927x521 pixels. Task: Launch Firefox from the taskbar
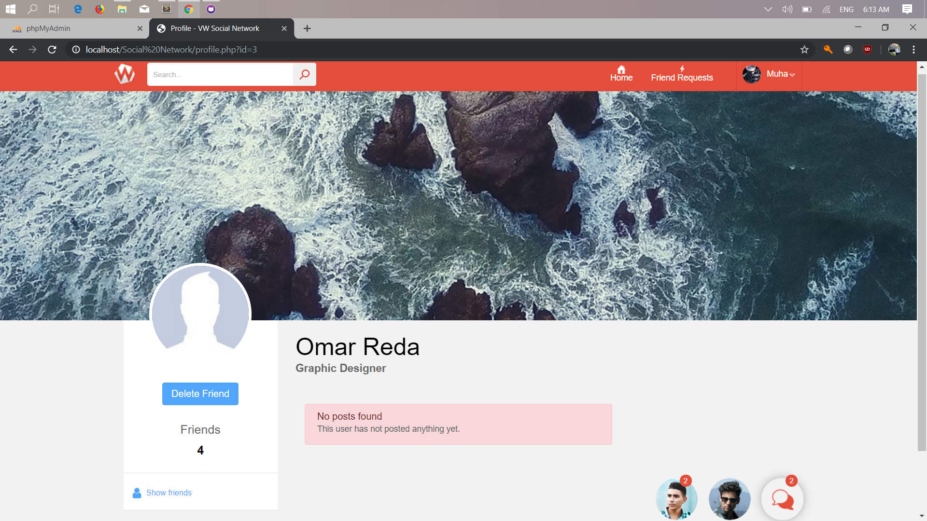(x=99, y=9)
